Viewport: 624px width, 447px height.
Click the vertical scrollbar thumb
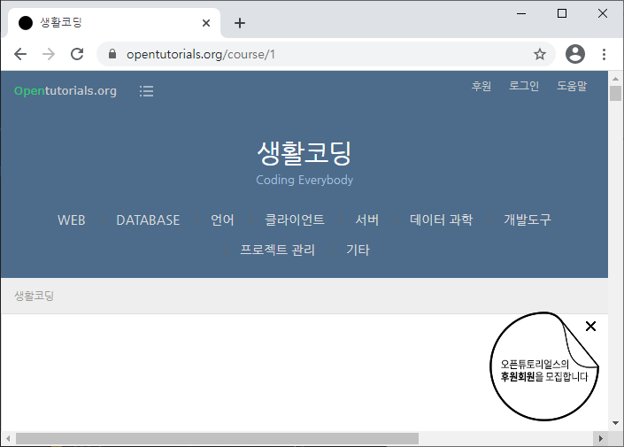point(615,93)
